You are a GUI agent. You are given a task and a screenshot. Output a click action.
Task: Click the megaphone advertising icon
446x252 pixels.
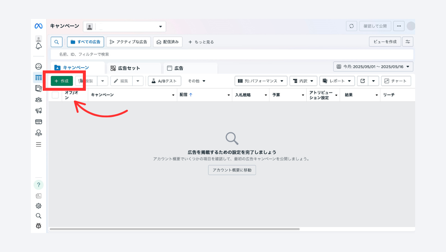(39, 110)
